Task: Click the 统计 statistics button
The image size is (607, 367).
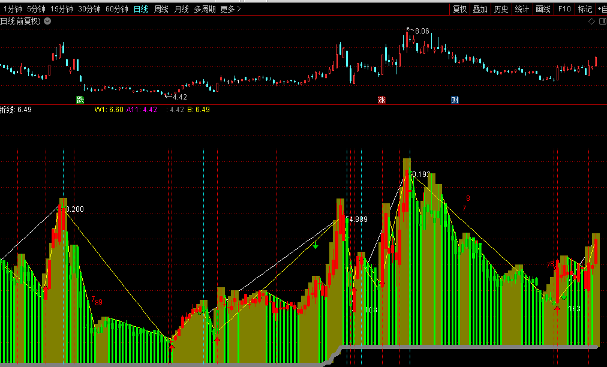Action: (x=522, y=9)
